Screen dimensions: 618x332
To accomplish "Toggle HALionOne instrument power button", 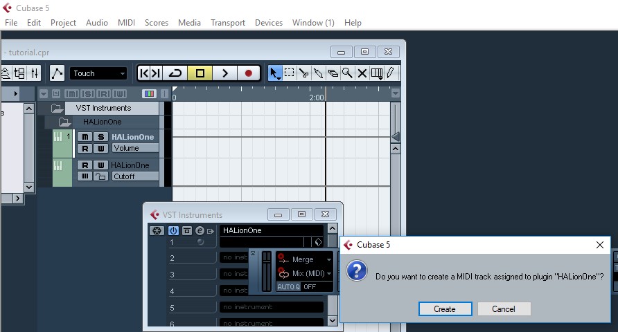I will coord(173,231).
